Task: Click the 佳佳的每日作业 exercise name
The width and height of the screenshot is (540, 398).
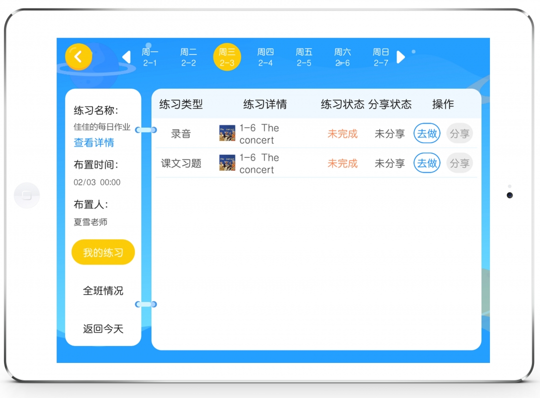Action: click(102, 127)
